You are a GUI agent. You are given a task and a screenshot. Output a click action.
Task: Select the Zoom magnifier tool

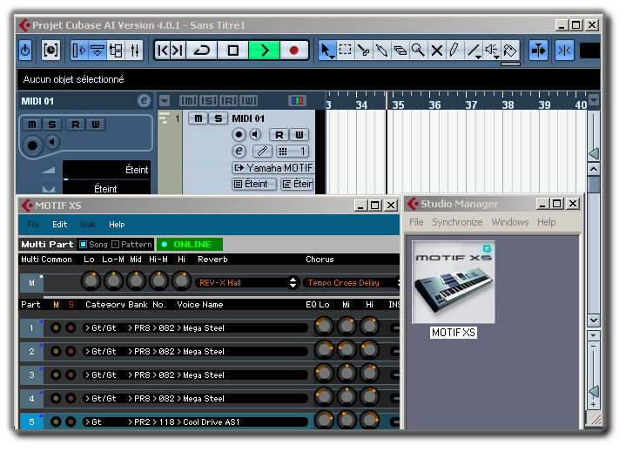click(418, 51)
